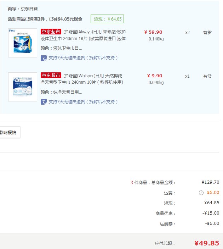Click the 京东超市 badge on Always item
Image resolution: width=223 pixels, height=249 pixels.
click(51, 32)
